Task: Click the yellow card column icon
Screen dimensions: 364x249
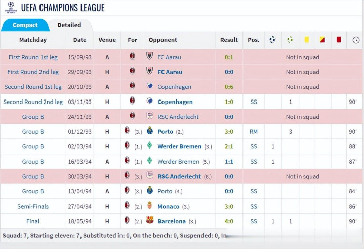Action: pos(307,40)
